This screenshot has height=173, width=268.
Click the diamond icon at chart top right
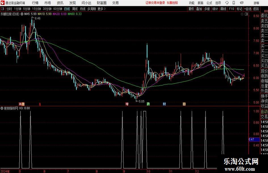tap(242, 14)
